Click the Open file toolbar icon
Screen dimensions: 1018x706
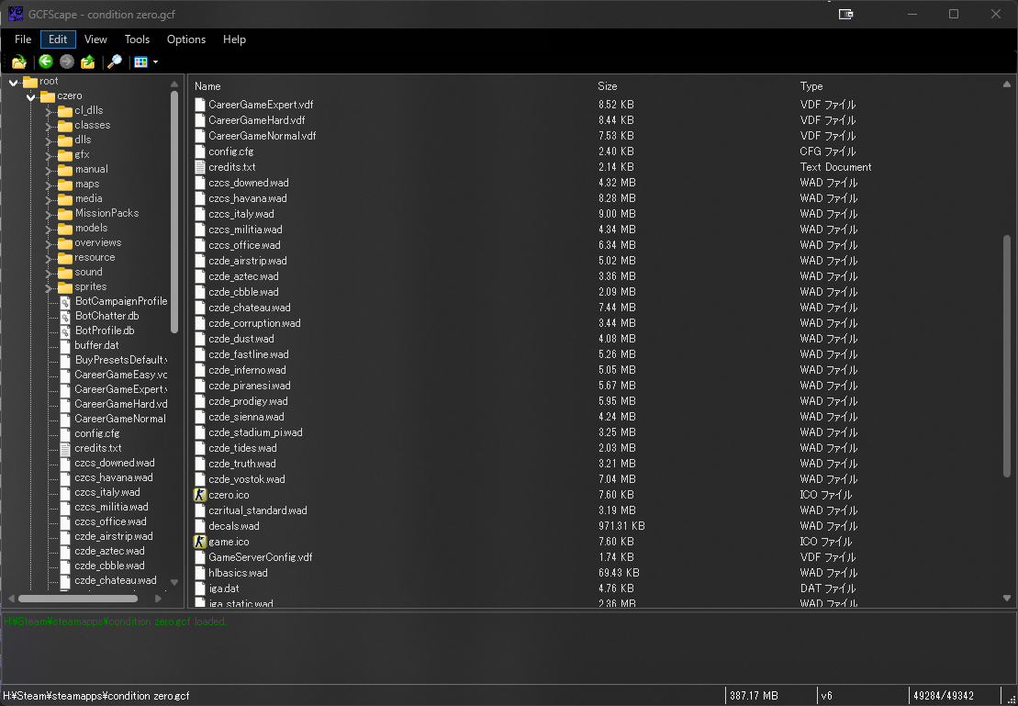click(x=19, y=62)
